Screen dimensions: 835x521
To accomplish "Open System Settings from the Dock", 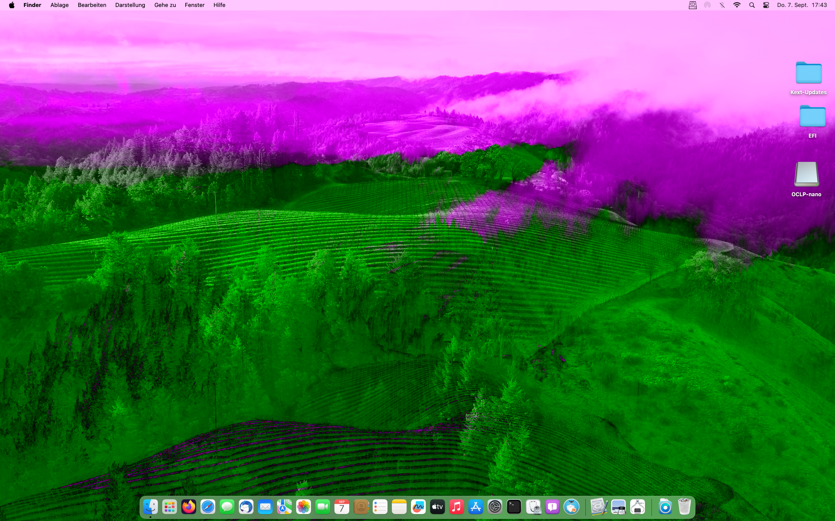I will (495, 507).
